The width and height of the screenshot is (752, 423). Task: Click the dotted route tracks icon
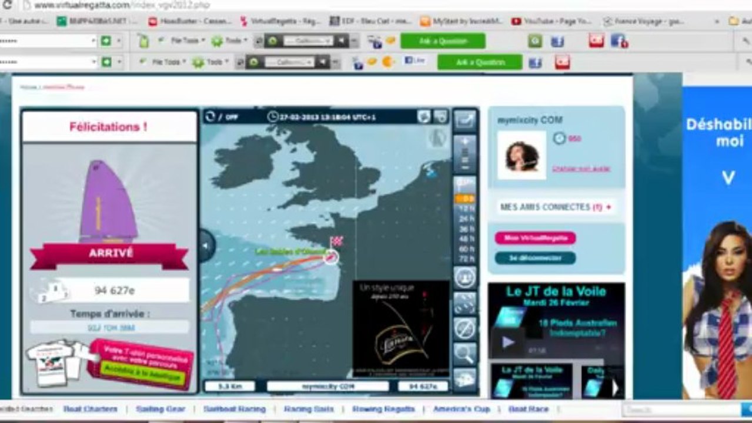(465, 303)
